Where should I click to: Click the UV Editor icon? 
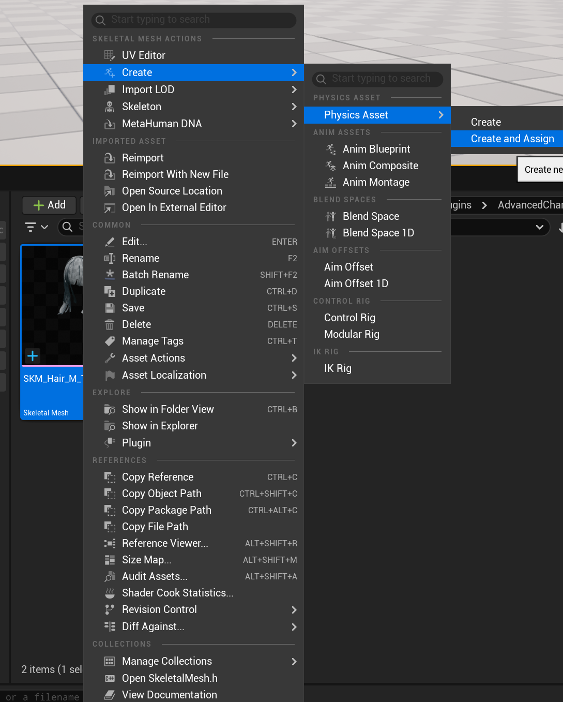[110, 55]
